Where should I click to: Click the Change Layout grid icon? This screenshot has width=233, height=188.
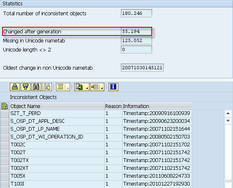95,87
